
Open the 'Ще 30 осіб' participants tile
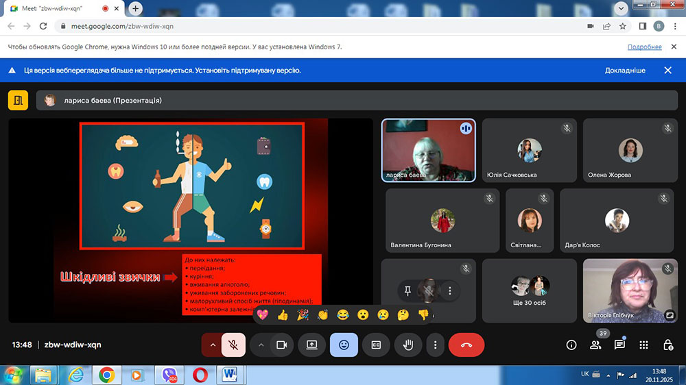pos(529,290)
